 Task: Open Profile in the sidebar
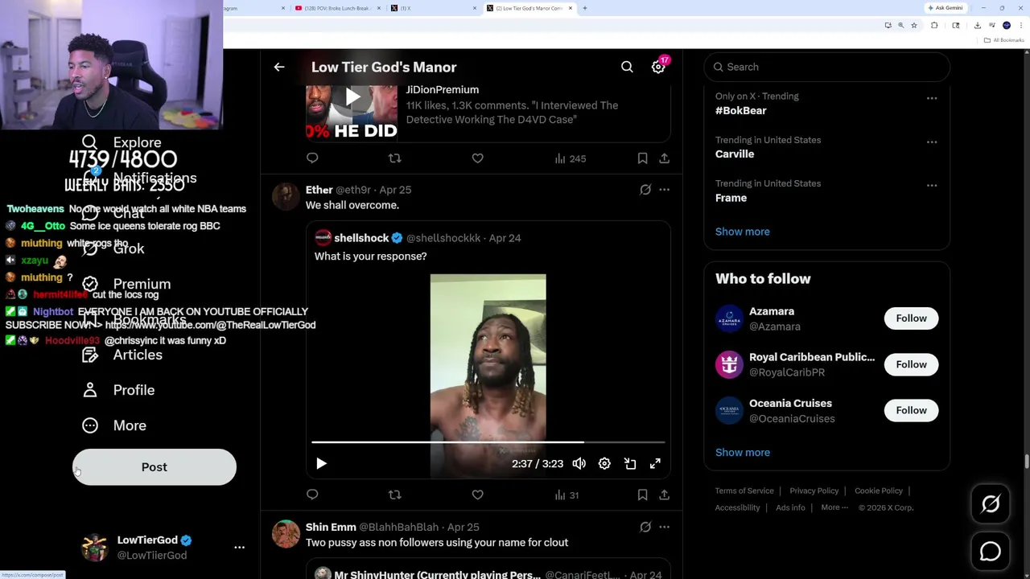tap(118, 390)
